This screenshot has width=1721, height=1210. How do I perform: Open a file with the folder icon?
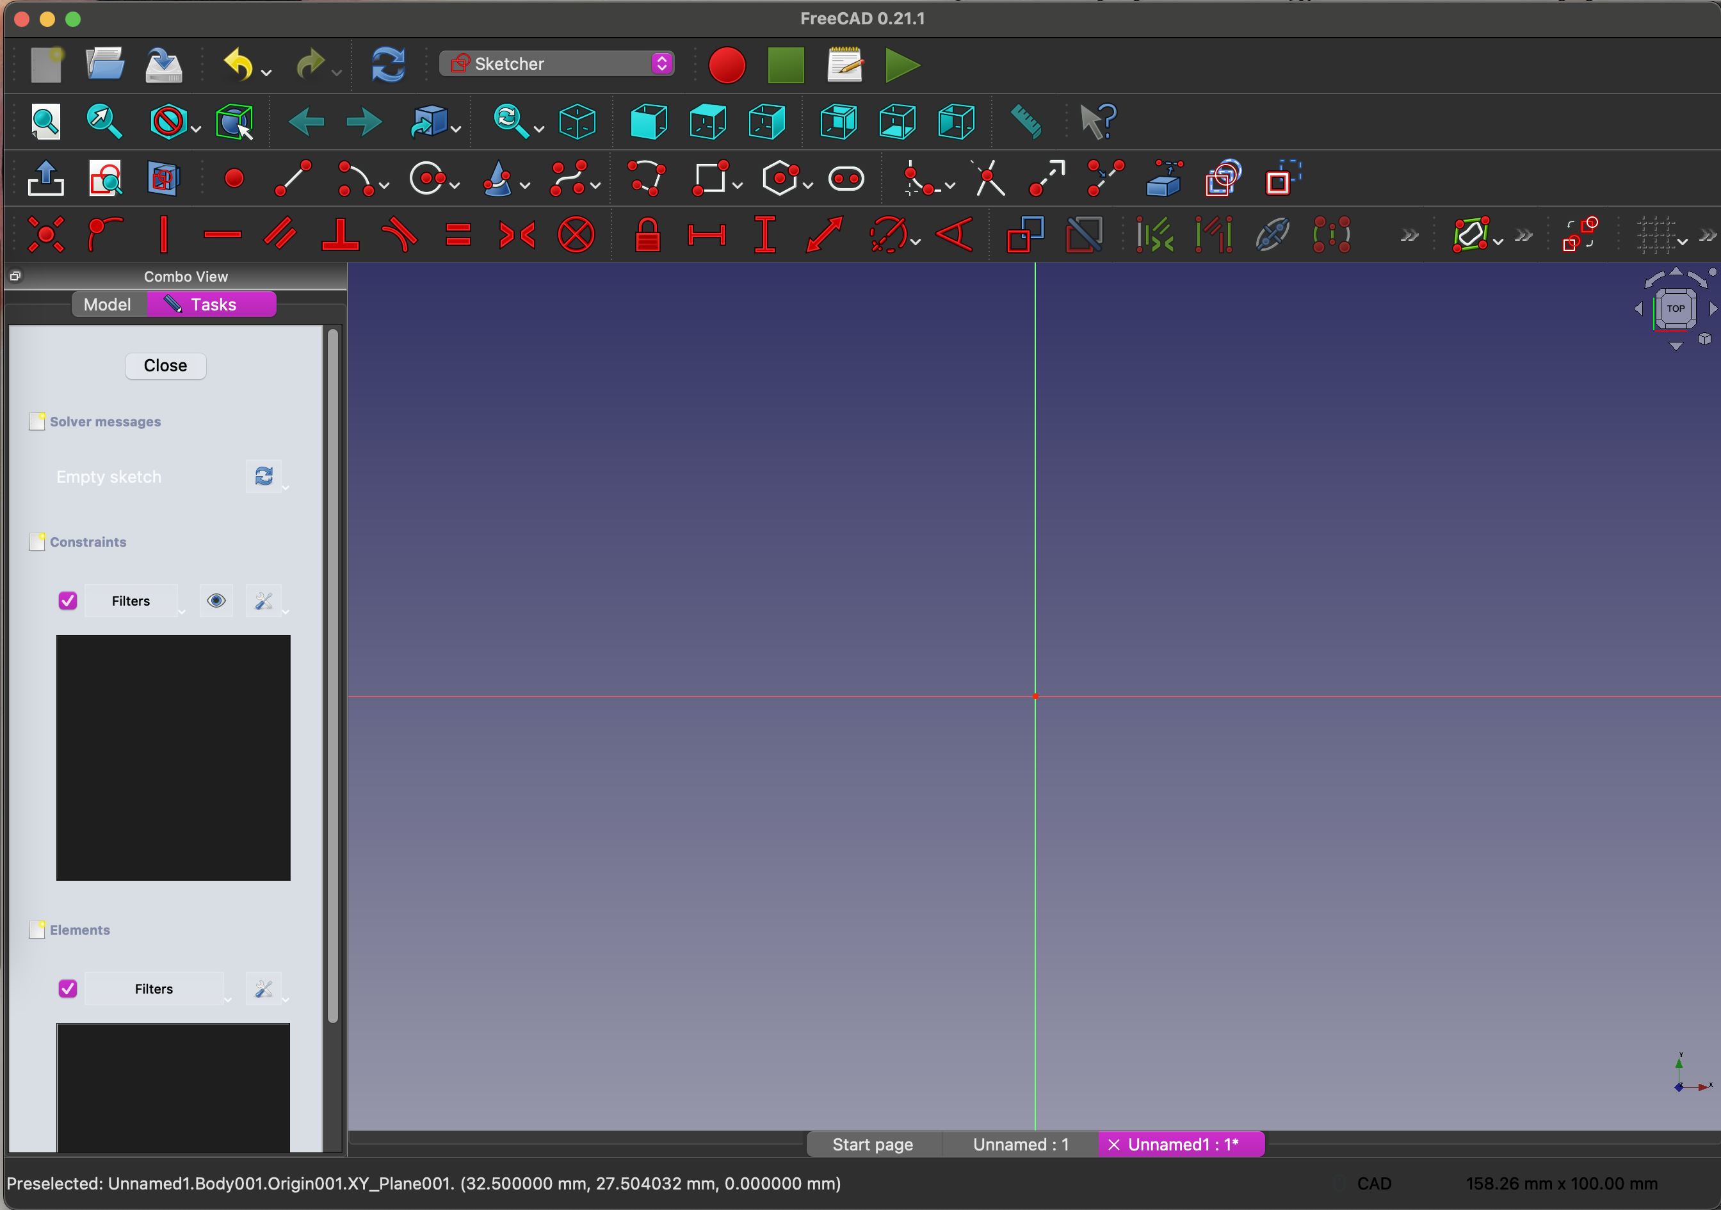point(104,65)
